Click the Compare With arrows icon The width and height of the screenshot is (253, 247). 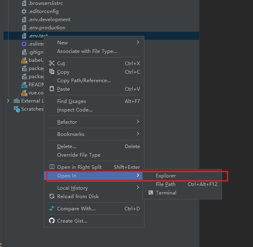point(52,208)
